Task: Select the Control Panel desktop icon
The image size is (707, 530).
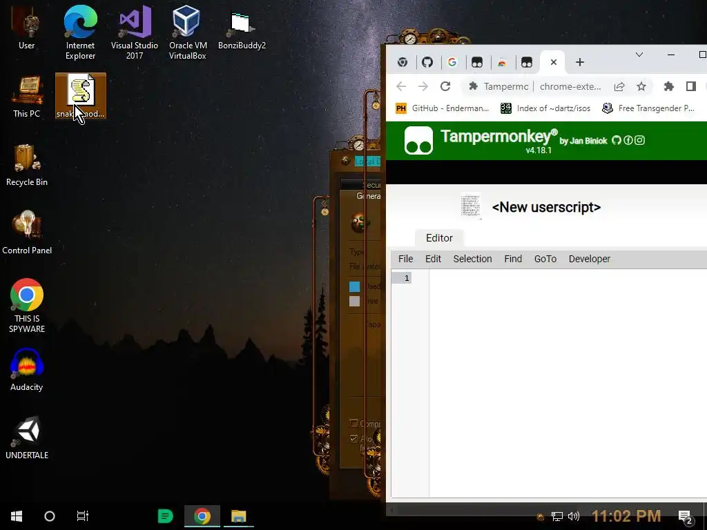Action: 27,233
